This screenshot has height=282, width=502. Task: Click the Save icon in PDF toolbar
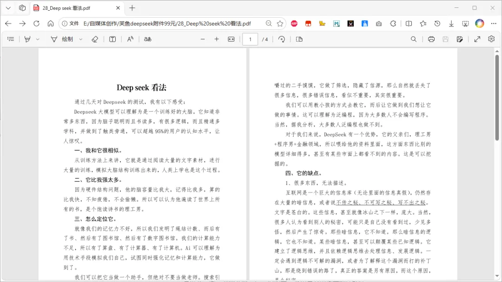pos(445,39)
